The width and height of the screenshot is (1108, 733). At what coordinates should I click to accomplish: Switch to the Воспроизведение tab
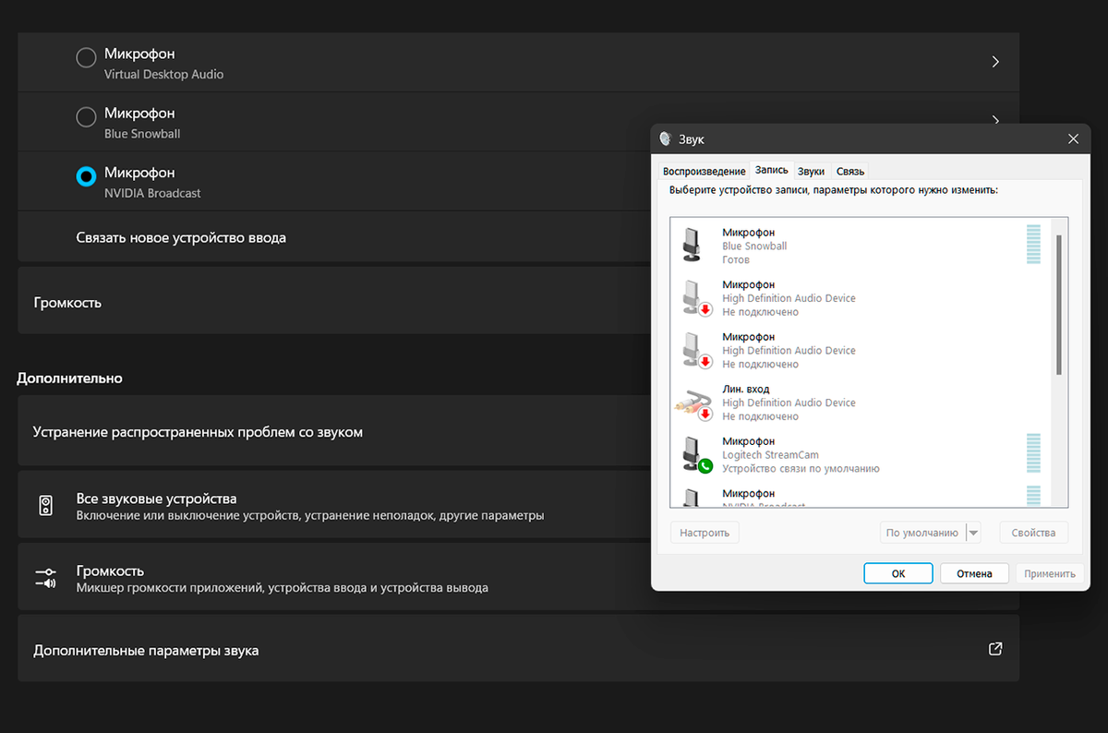coord(704,171)
